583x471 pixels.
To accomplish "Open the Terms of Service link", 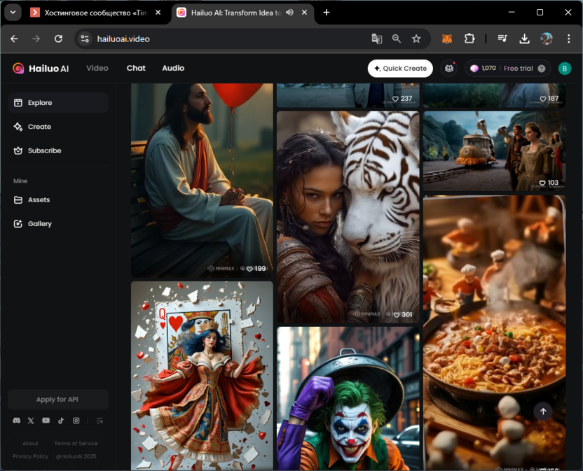I will point(76,444).
